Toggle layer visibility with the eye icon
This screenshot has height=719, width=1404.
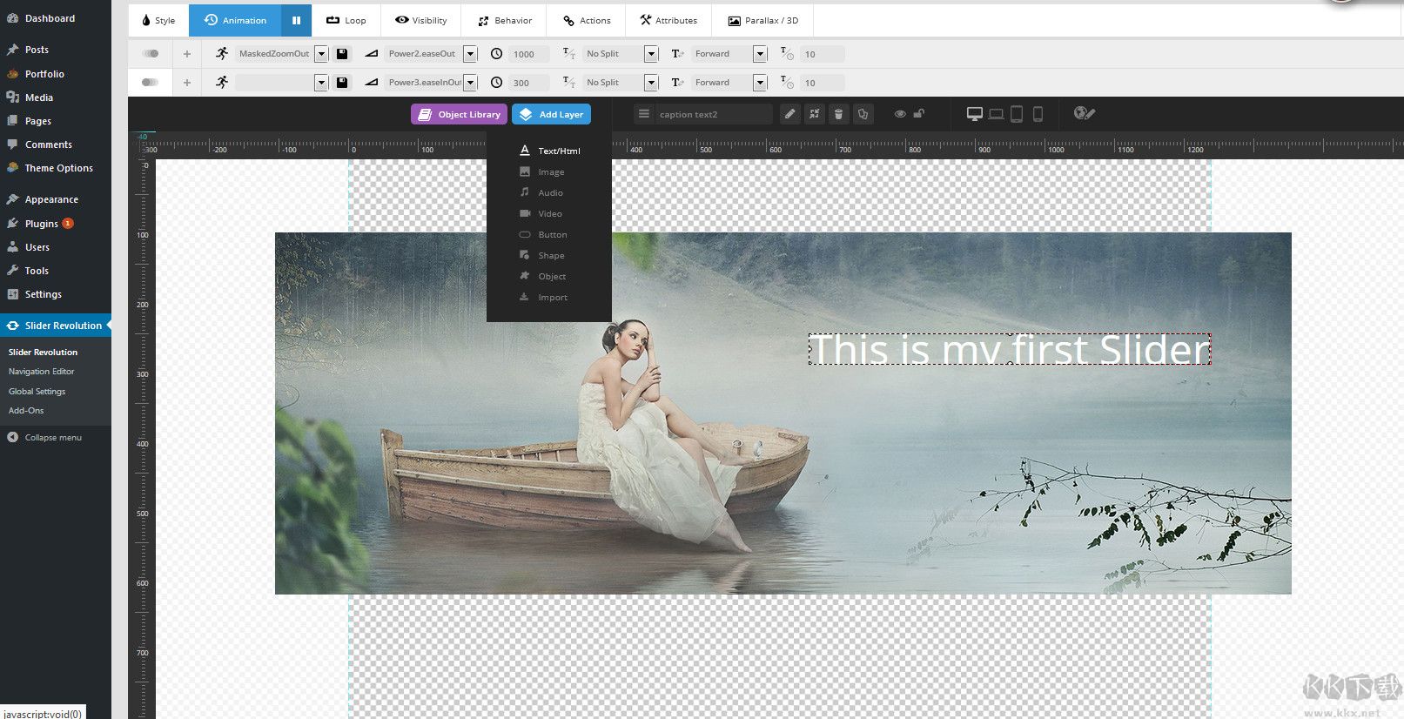click(x=900, y=114)
